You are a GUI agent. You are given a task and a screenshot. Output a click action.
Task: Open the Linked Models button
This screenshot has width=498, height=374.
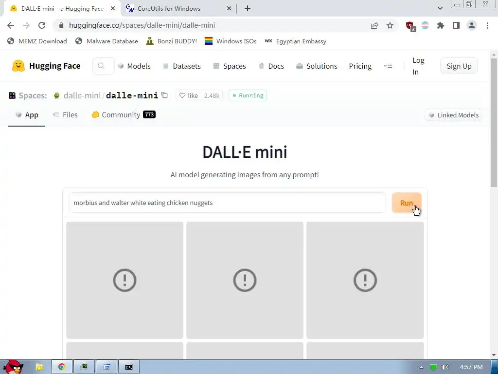453,115
